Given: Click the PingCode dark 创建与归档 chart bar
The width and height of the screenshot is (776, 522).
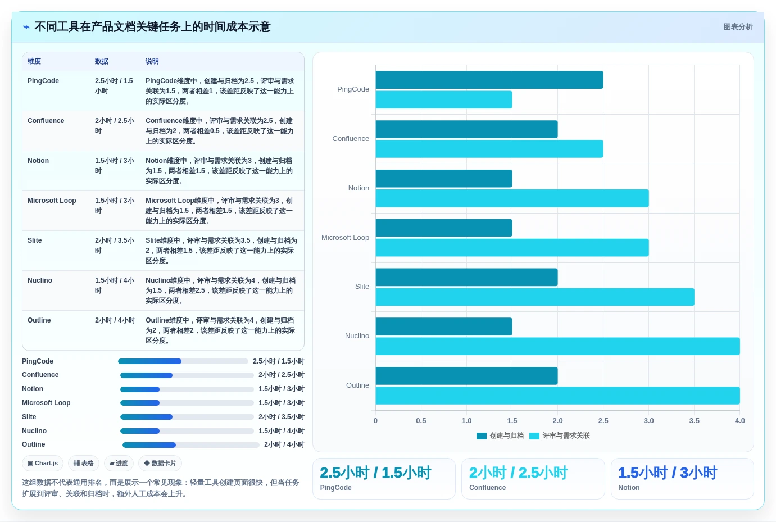Looking at the screenshot, I should (489, 80).
